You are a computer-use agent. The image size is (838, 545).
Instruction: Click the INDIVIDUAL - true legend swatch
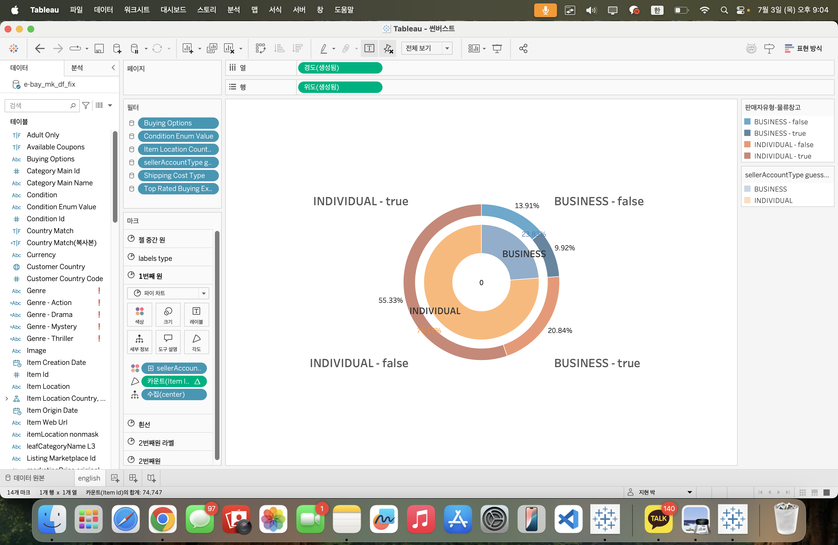tap(748, 156)
